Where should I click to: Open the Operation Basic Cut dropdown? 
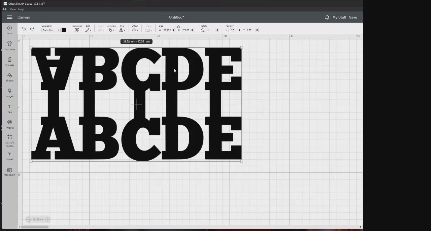(51, 30)
